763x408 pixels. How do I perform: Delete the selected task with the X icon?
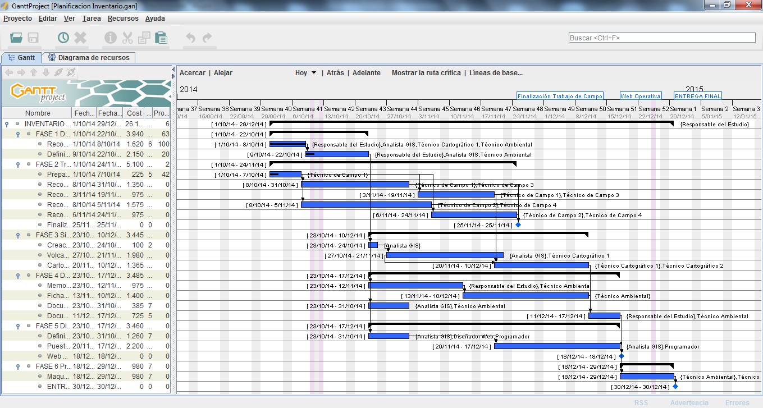tap(80, 38)
